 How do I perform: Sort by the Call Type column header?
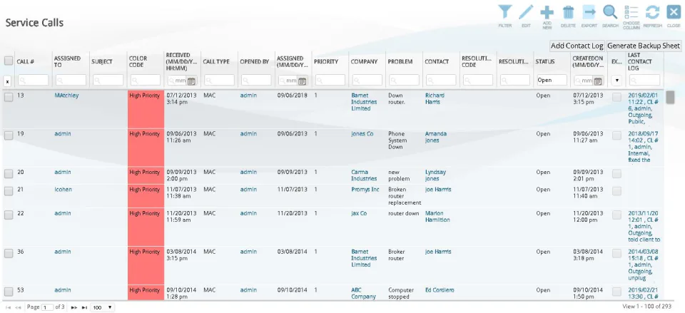pos(215,61)
